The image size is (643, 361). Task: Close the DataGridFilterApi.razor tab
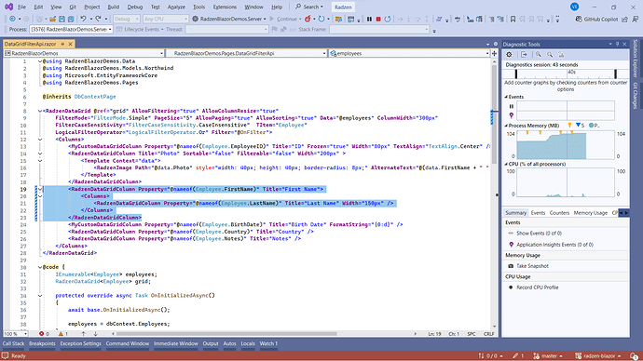[x=71, y=44]
